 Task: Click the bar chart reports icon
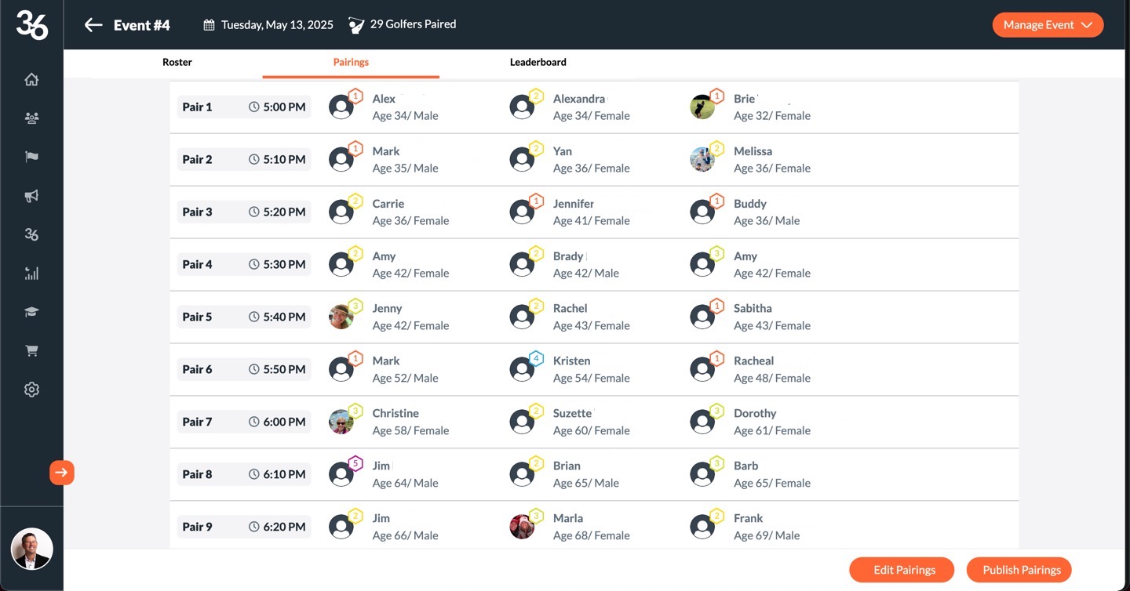[x=31, y=274]
